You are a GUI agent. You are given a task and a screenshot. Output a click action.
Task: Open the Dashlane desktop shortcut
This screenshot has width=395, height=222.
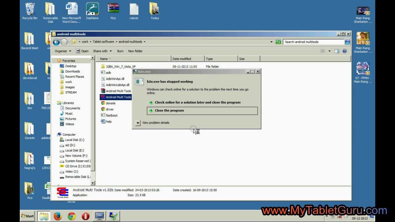click(92, 11)
